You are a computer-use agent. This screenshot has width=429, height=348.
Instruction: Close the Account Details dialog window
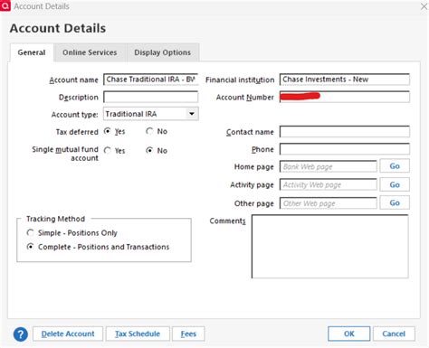[x=424, y=6]
